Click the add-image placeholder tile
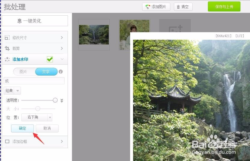250x161 pixels. coord(175,26)
